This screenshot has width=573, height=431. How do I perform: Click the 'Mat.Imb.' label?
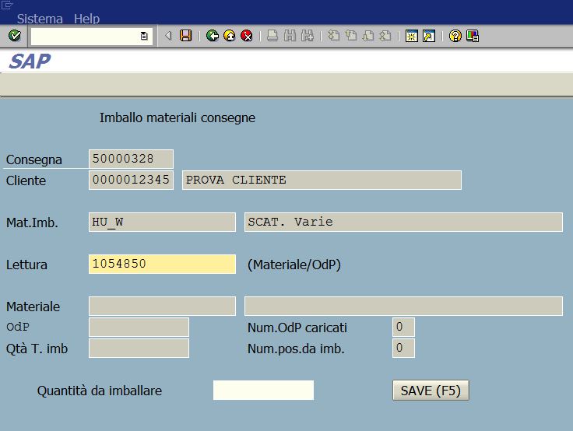[x=32, y=223]
